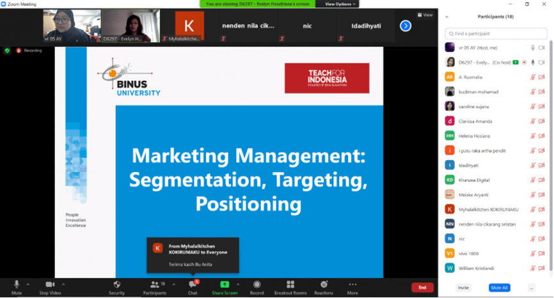The height and width of the screenshot is (298, 554).
Task: Click the Khanzea Digital KD avatar
Action: click(x=450, y=180)
